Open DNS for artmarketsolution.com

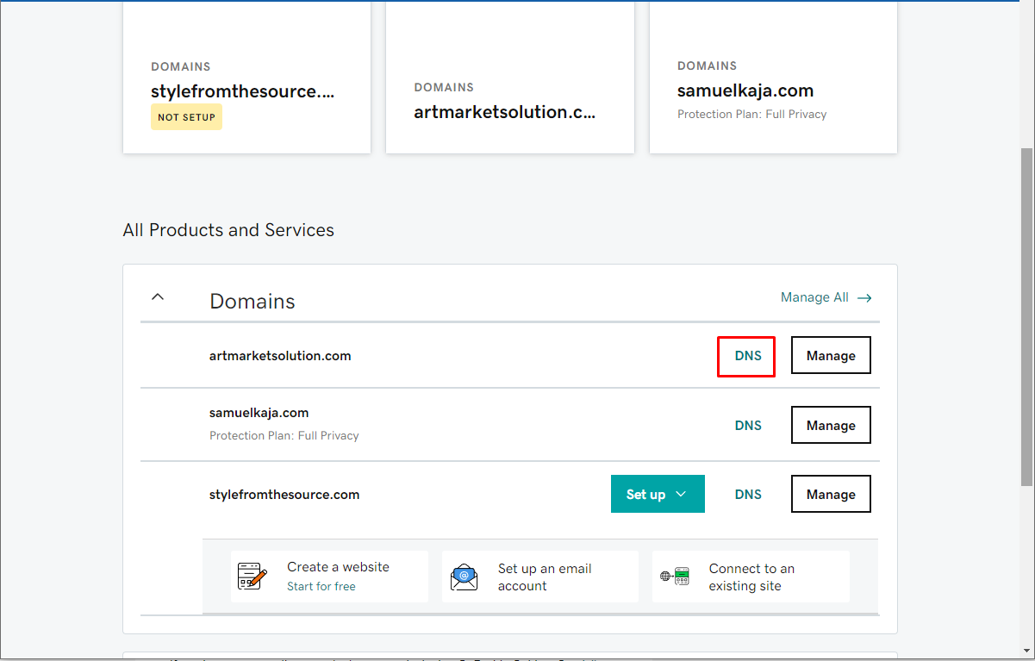tap(748, 356)
